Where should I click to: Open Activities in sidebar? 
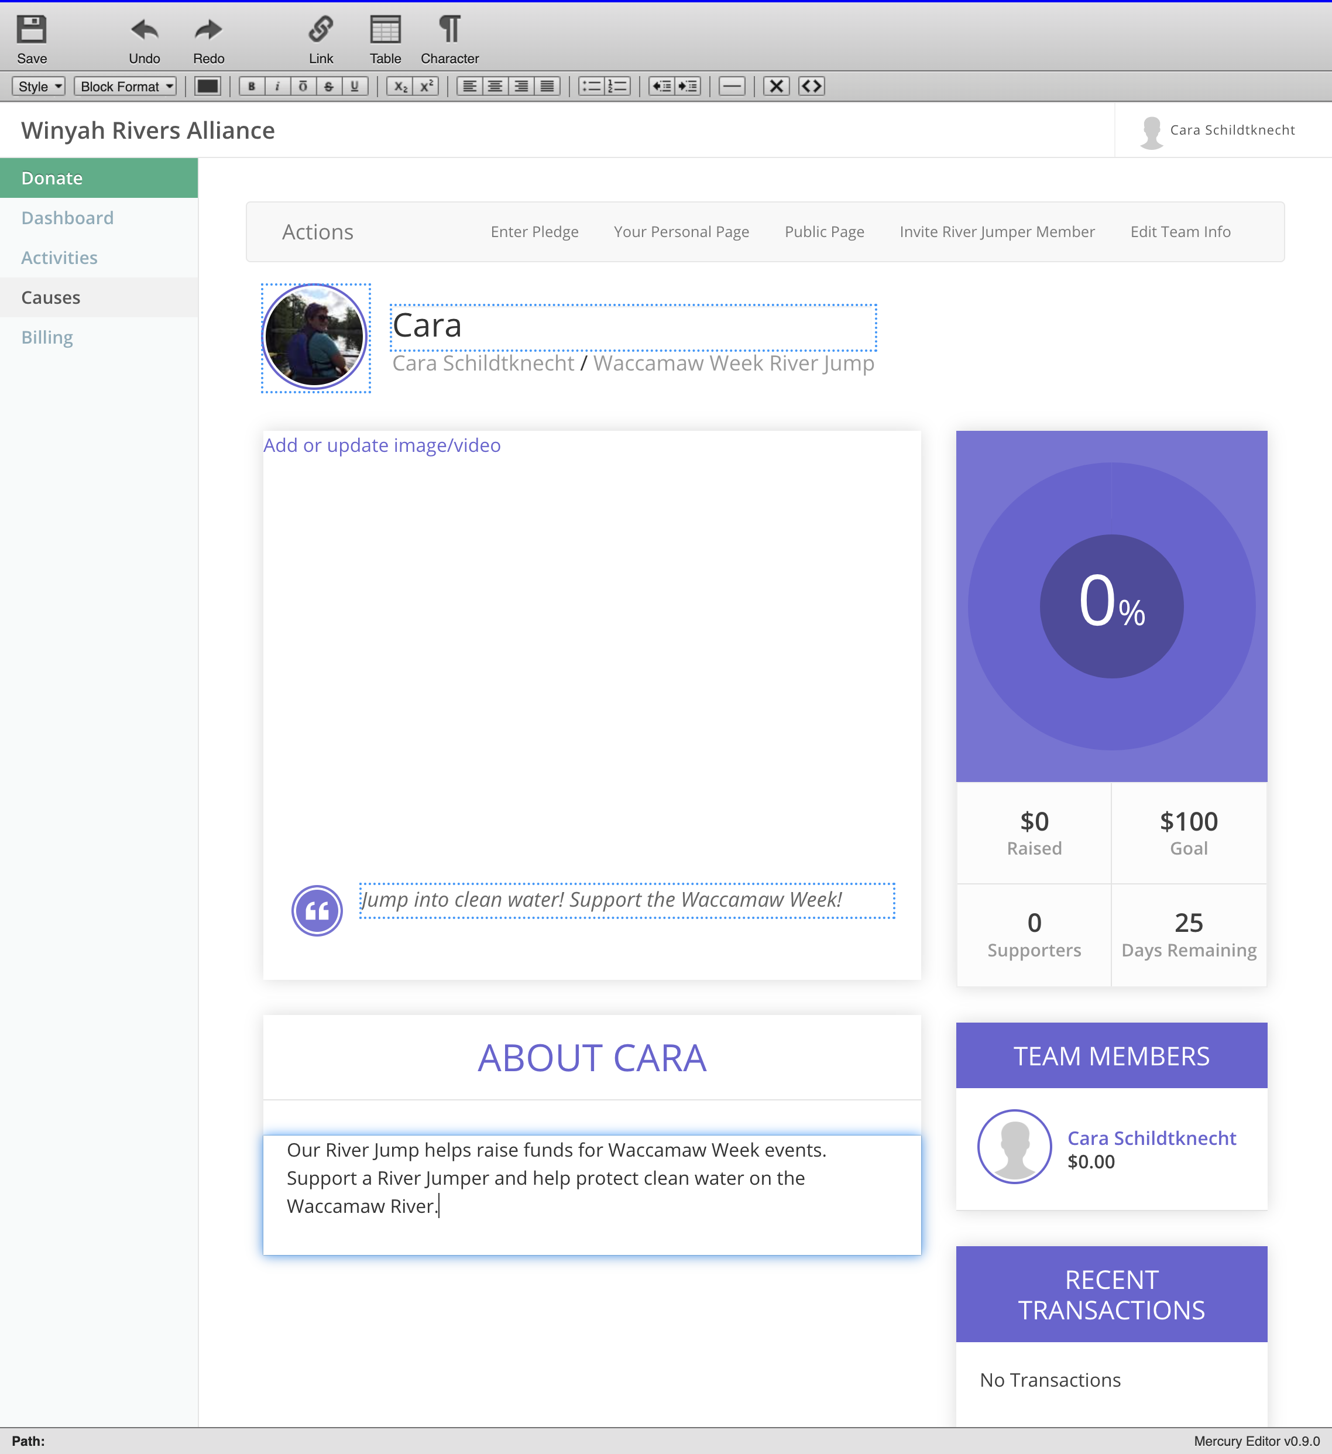(99, 258)
